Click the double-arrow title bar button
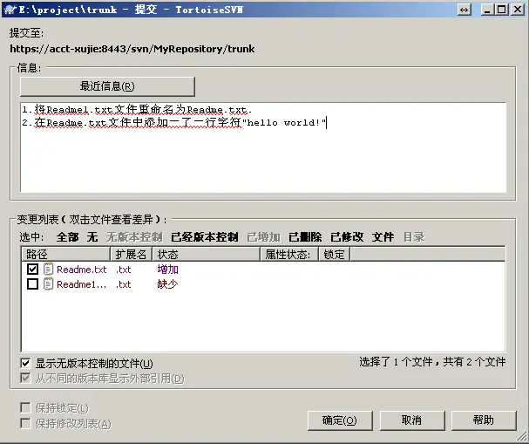The image size is (529, 444). pyautogui.click(x=465, y=10)
